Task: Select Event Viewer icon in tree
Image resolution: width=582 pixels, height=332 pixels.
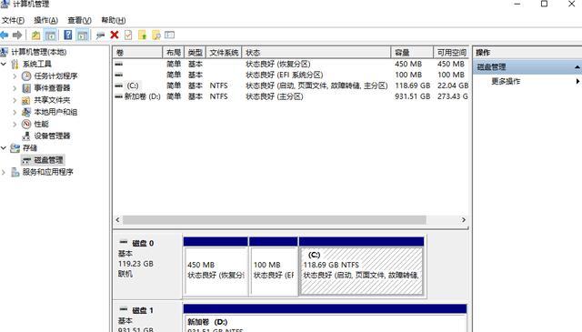Action: click(26, 88)
